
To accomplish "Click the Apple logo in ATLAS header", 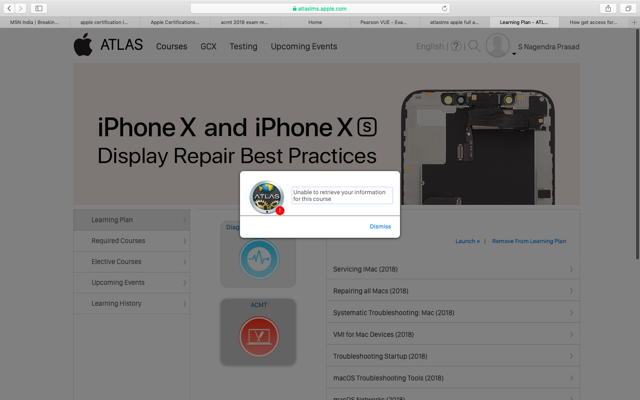I will 83,44.
